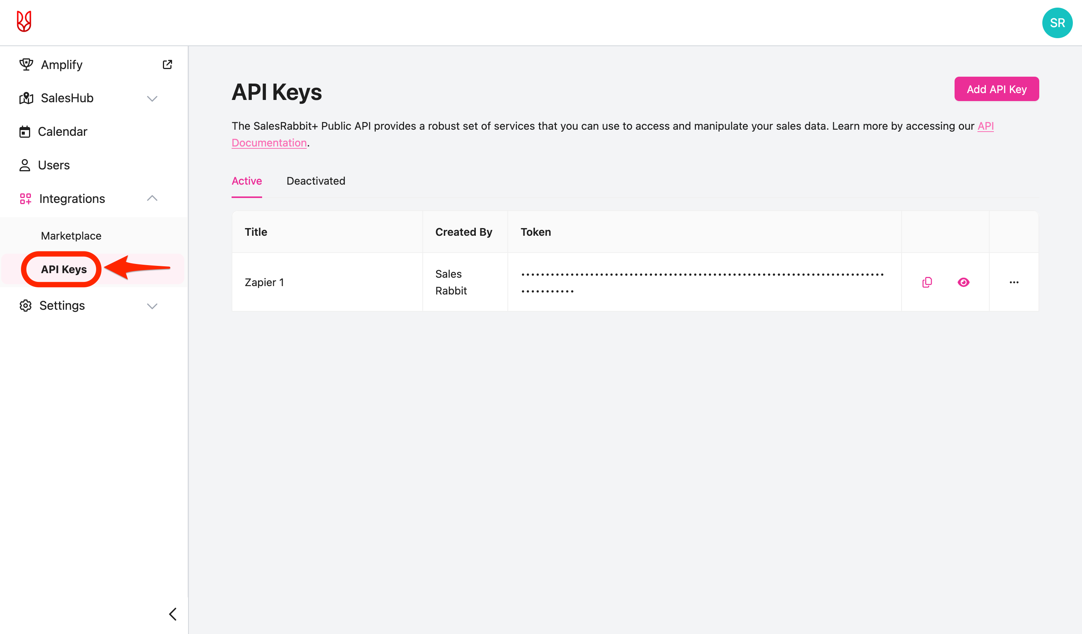Collapse the Integrations section chevron
1082x634 pixels.
point(152,198)
